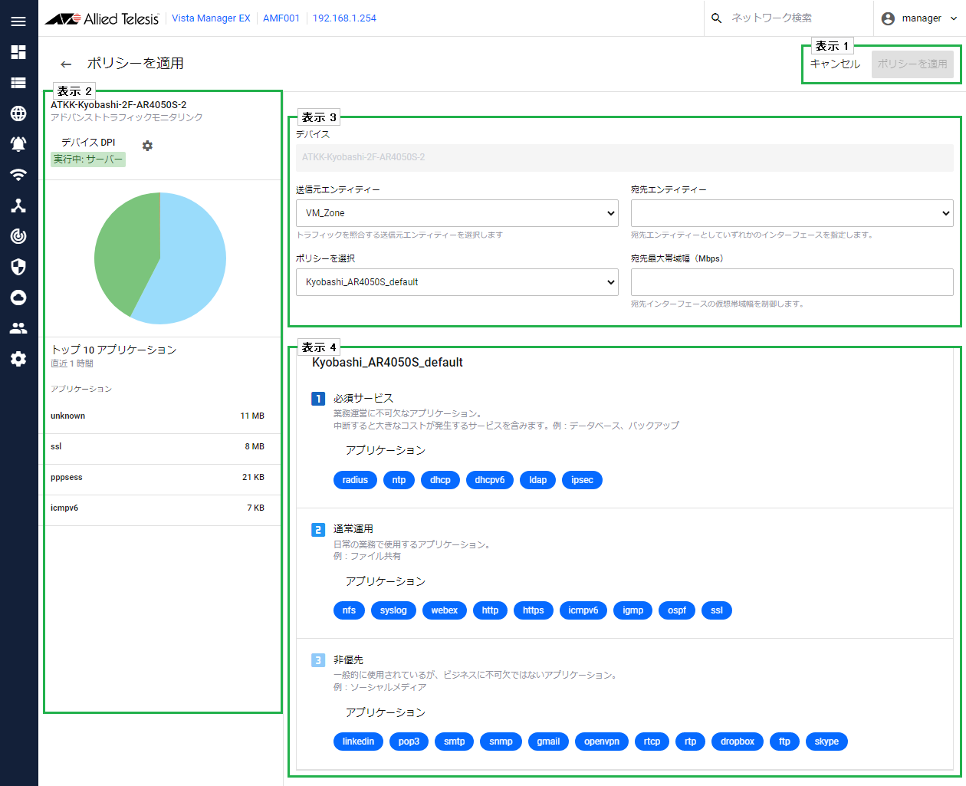
Task: Expand the destination entity dropdown
Action: pos(792,213)
